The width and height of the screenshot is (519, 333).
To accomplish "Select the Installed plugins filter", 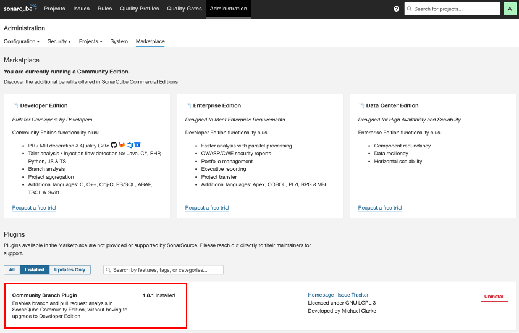I will click(x=35, y=269).
